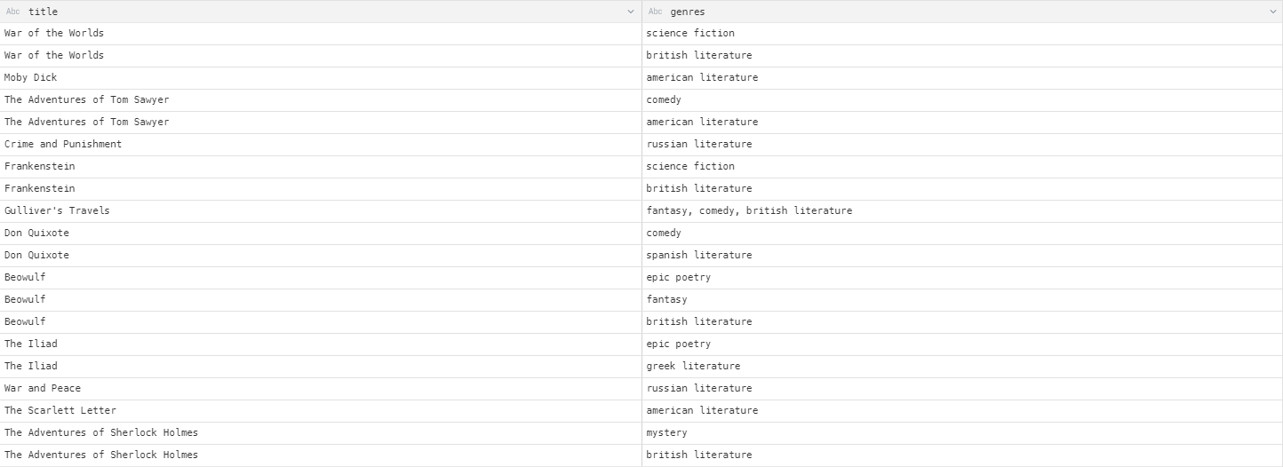Select the fantasy, comedy, british literature cell
1283x467 pixels.
point(749,211)
